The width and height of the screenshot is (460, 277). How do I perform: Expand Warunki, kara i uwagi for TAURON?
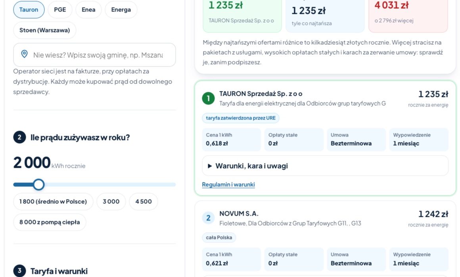click(325, 166)
